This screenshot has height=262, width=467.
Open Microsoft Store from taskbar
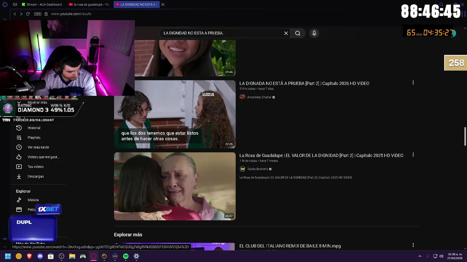click(51, 256)
